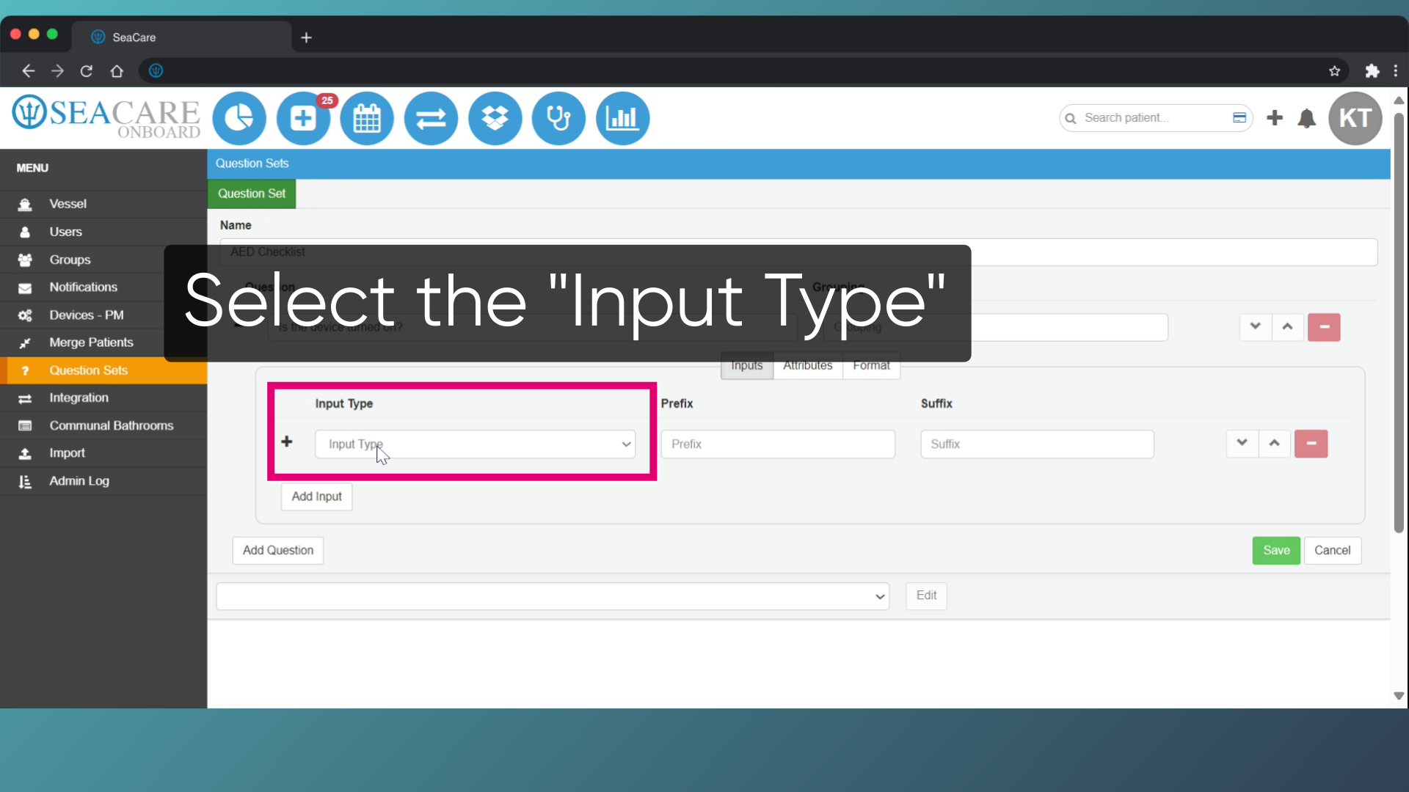This screenshot has height=792, width=1409.
Task: Open Admin Log in the side menu
Action: (x=103, y=481)
